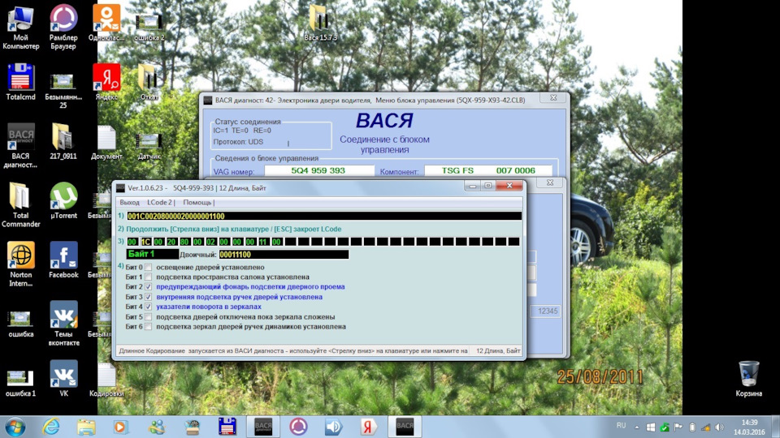Open the Выход menu
The height and width of the screenshot is (438, 780).
(x=129, y=203)
